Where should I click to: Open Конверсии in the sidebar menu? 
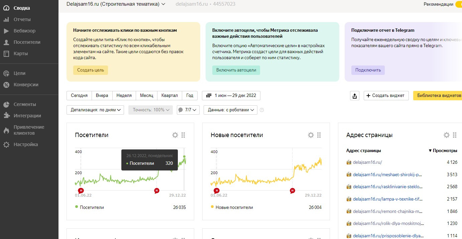(26, 85)
